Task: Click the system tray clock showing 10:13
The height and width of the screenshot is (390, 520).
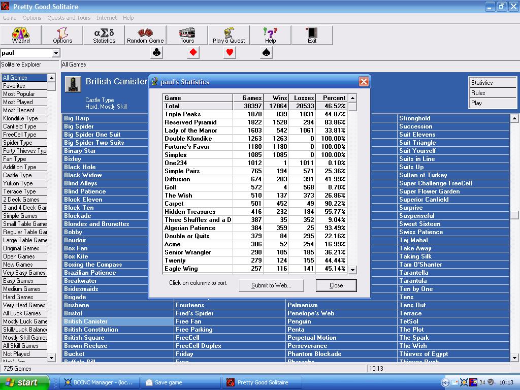Action: (x=506, y=383)
